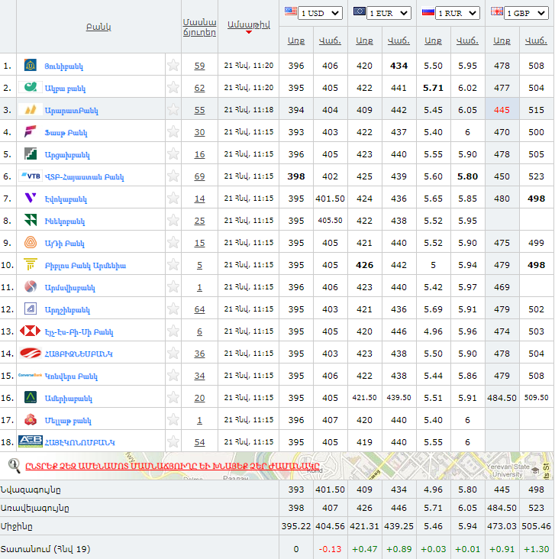Sort by USD Առք buy column
This screenshot has width=555, height=559.
pos(296,41)
